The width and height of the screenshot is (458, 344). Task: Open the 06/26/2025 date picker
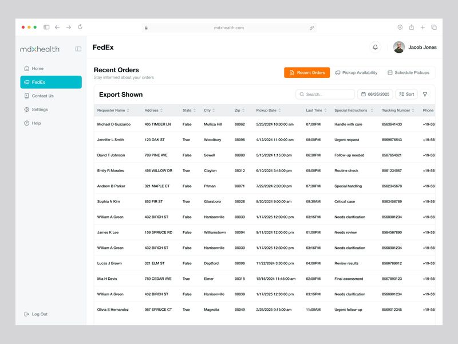pyautogui.click(x=377, y=93)
